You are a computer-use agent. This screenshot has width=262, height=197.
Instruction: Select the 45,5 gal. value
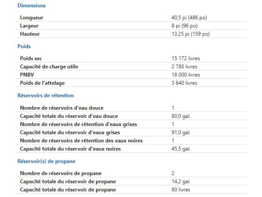click(181, 149)
